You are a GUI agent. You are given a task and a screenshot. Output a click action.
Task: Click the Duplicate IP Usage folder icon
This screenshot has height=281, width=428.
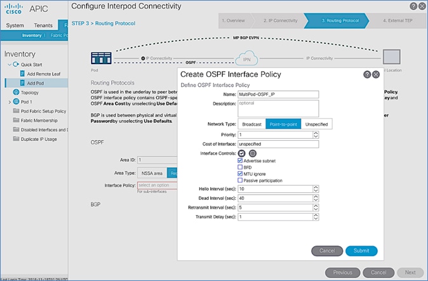(x=16, y=139)
